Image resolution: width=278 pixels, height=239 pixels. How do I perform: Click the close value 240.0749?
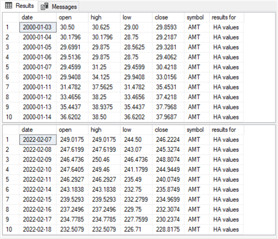(x=168, y=179)
